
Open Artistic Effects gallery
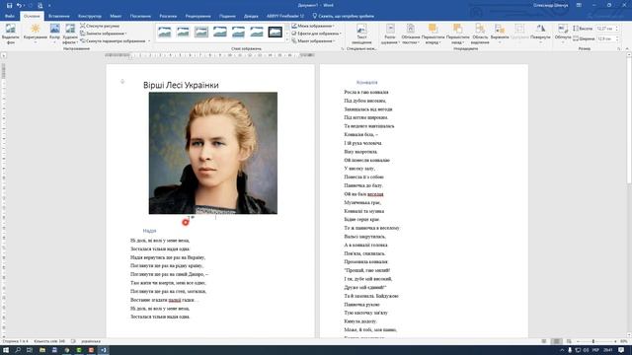click(70, 29)
